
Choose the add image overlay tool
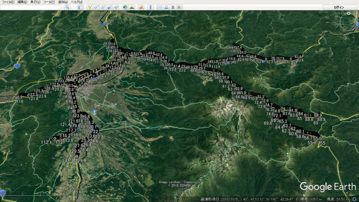pos(109,7)
